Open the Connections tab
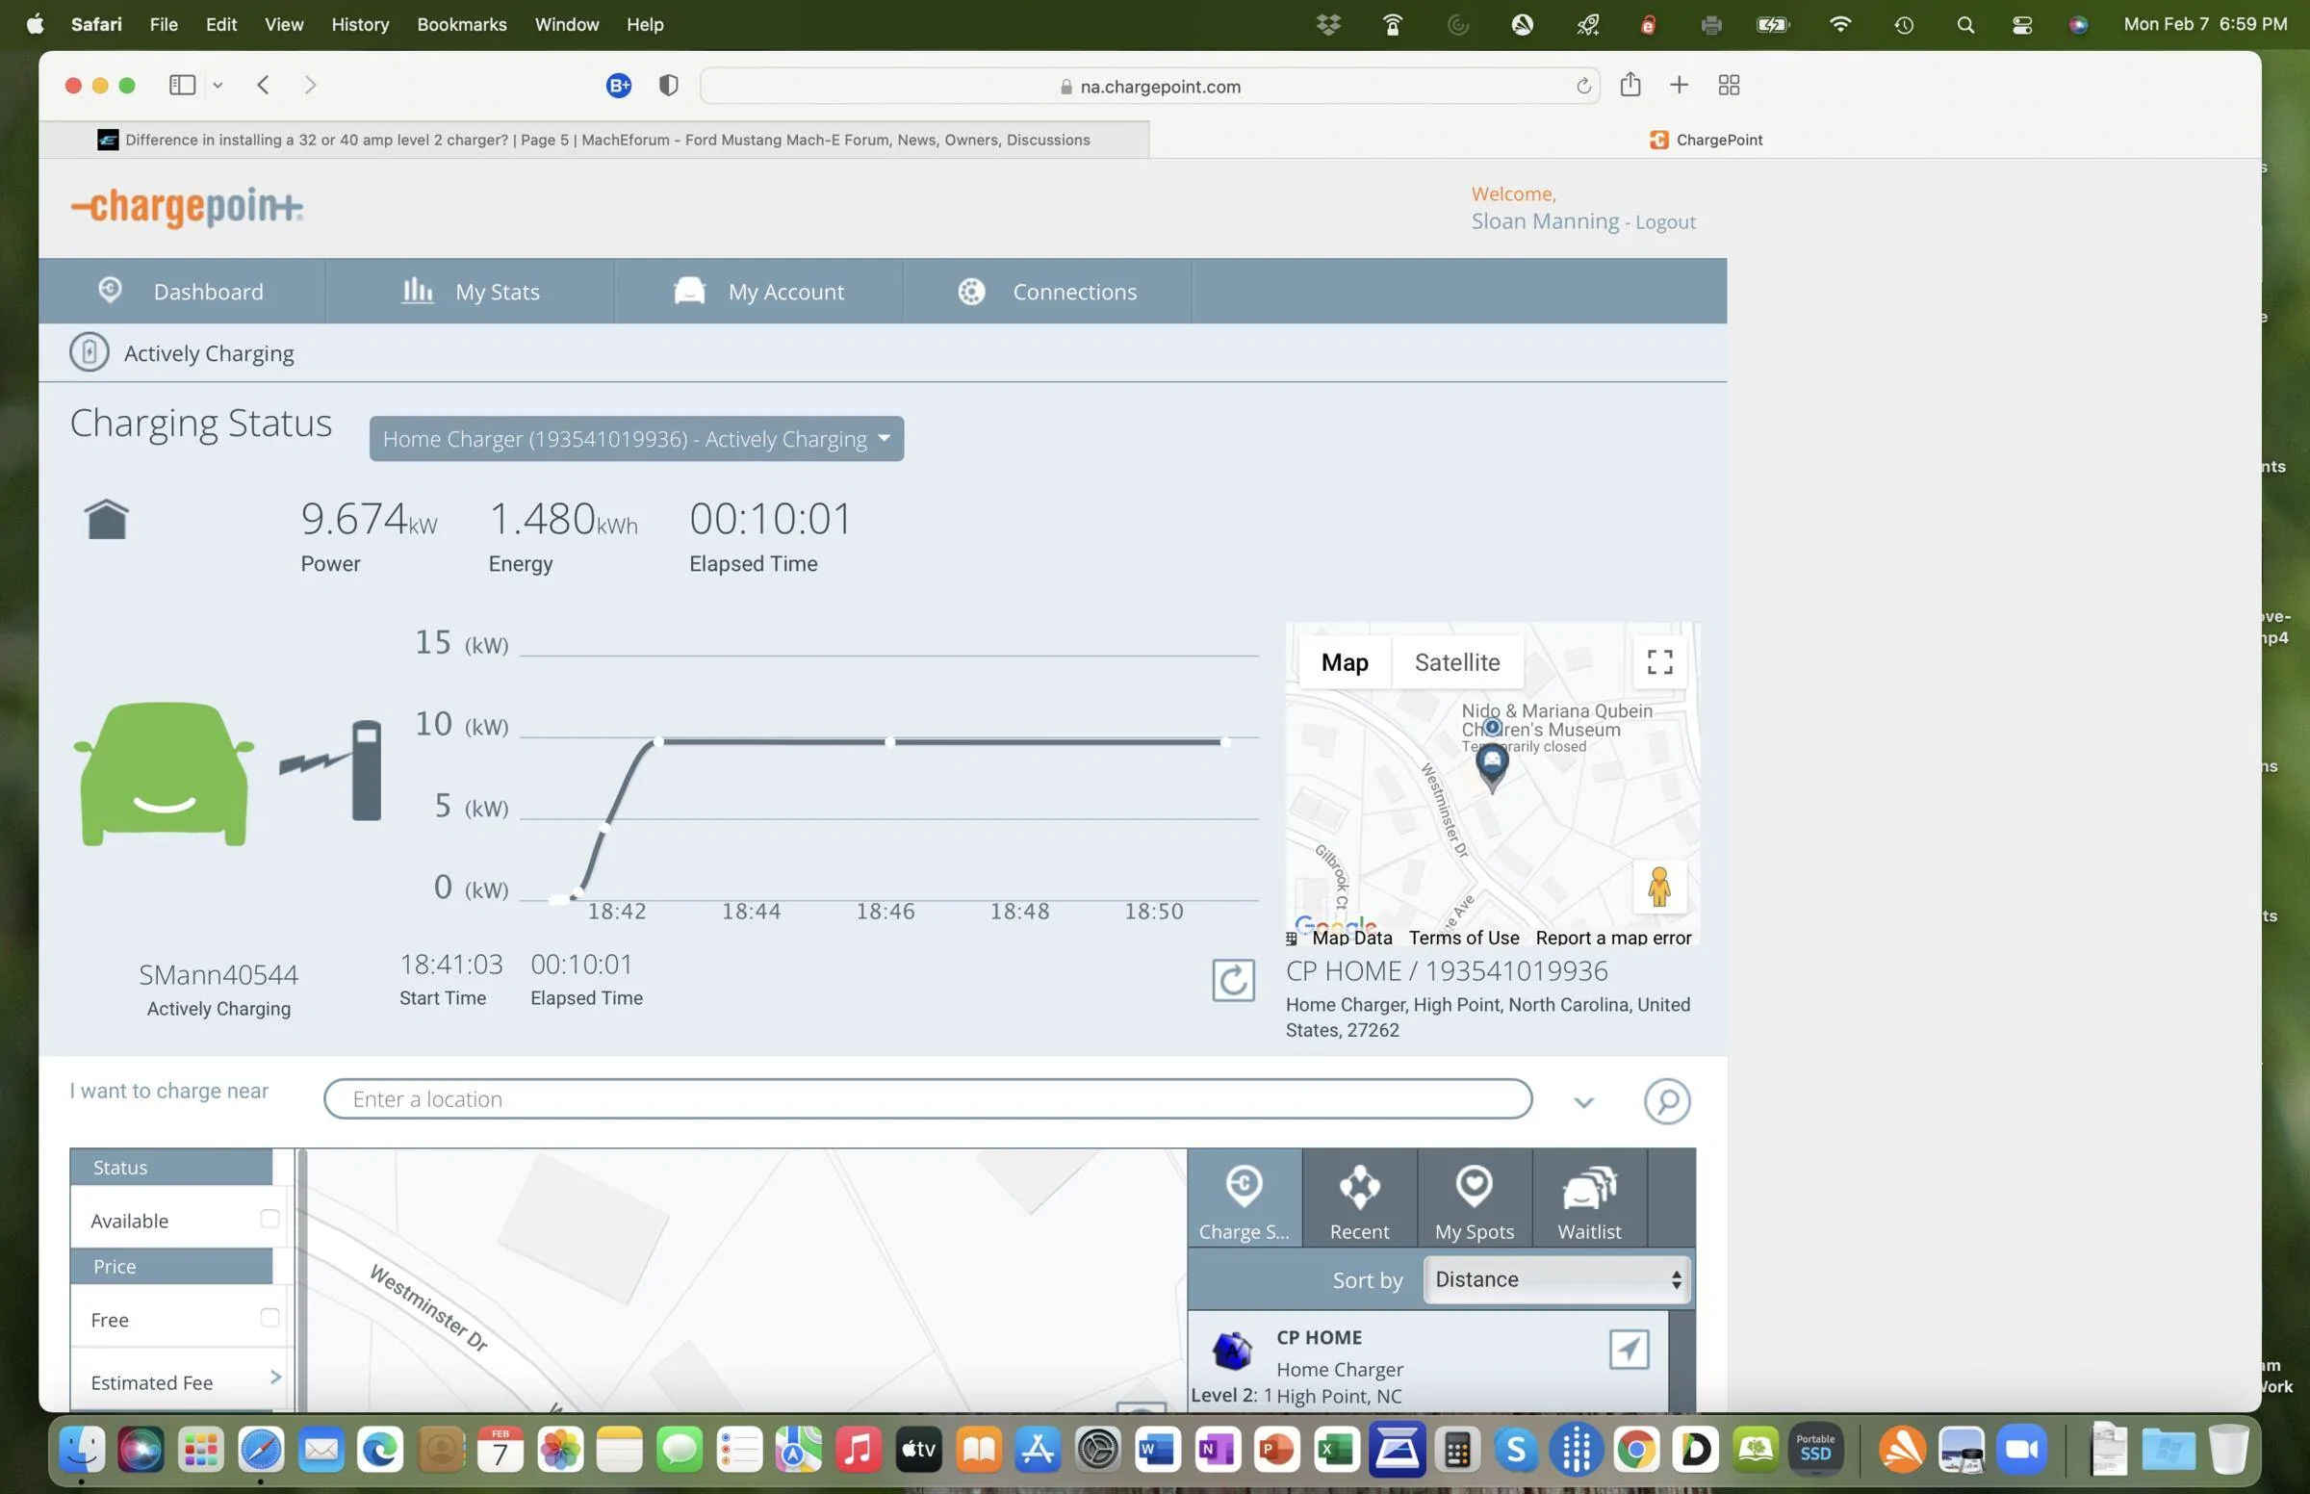2310x1494 pixels. pos(1047,291)
